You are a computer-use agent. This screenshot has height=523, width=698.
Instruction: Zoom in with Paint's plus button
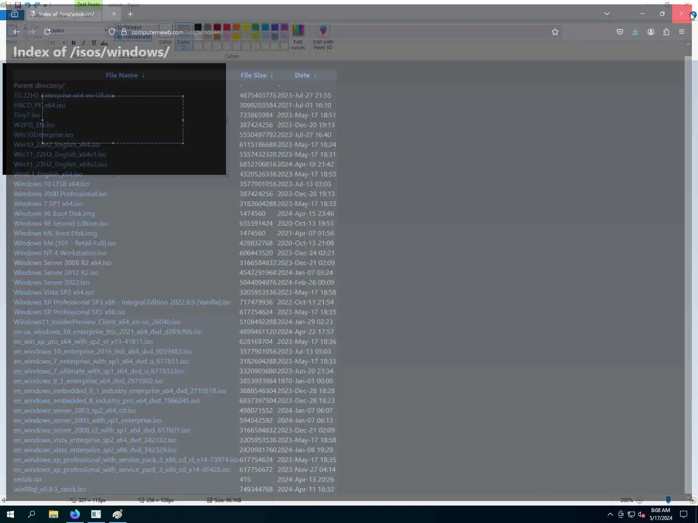(692, 500)
